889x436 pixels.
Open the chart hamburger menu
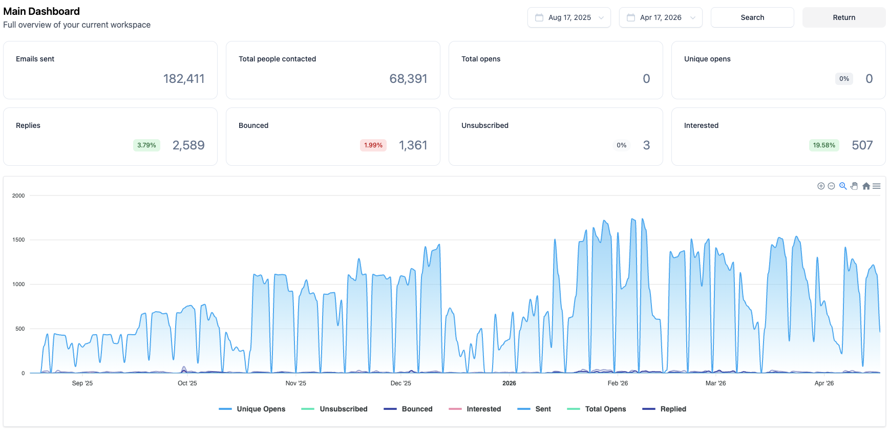(x=877, y=186)
